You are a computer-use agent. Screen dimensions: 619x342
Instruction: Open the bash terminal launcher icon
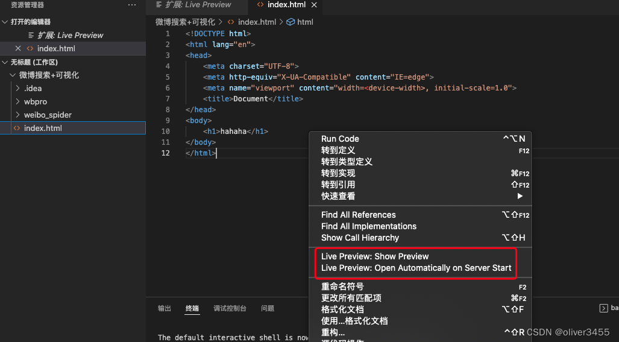click(603, 308)
